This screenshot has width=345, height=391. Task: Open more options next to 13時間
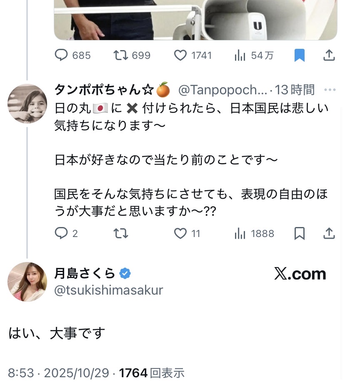(330, 90)
